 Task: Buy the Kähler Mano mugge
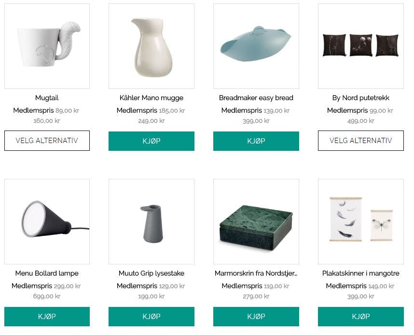pos(152,141)
